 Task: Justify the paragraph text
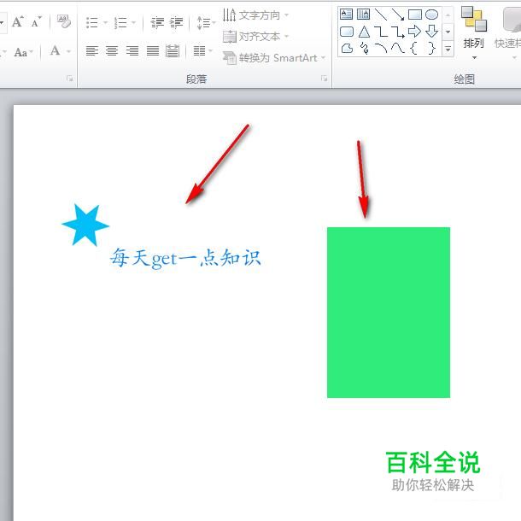153,51
